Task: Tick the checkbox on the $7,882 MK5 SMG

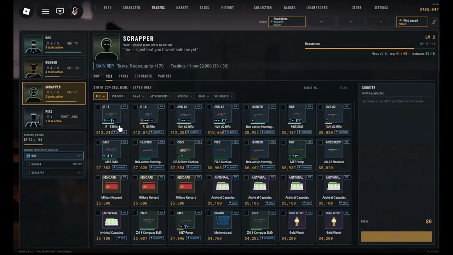Action: [98, 142]
